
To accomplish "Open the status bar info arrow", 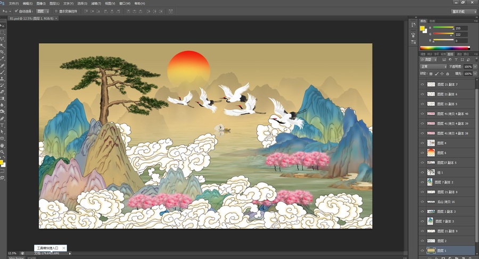I will coord(70,253).
